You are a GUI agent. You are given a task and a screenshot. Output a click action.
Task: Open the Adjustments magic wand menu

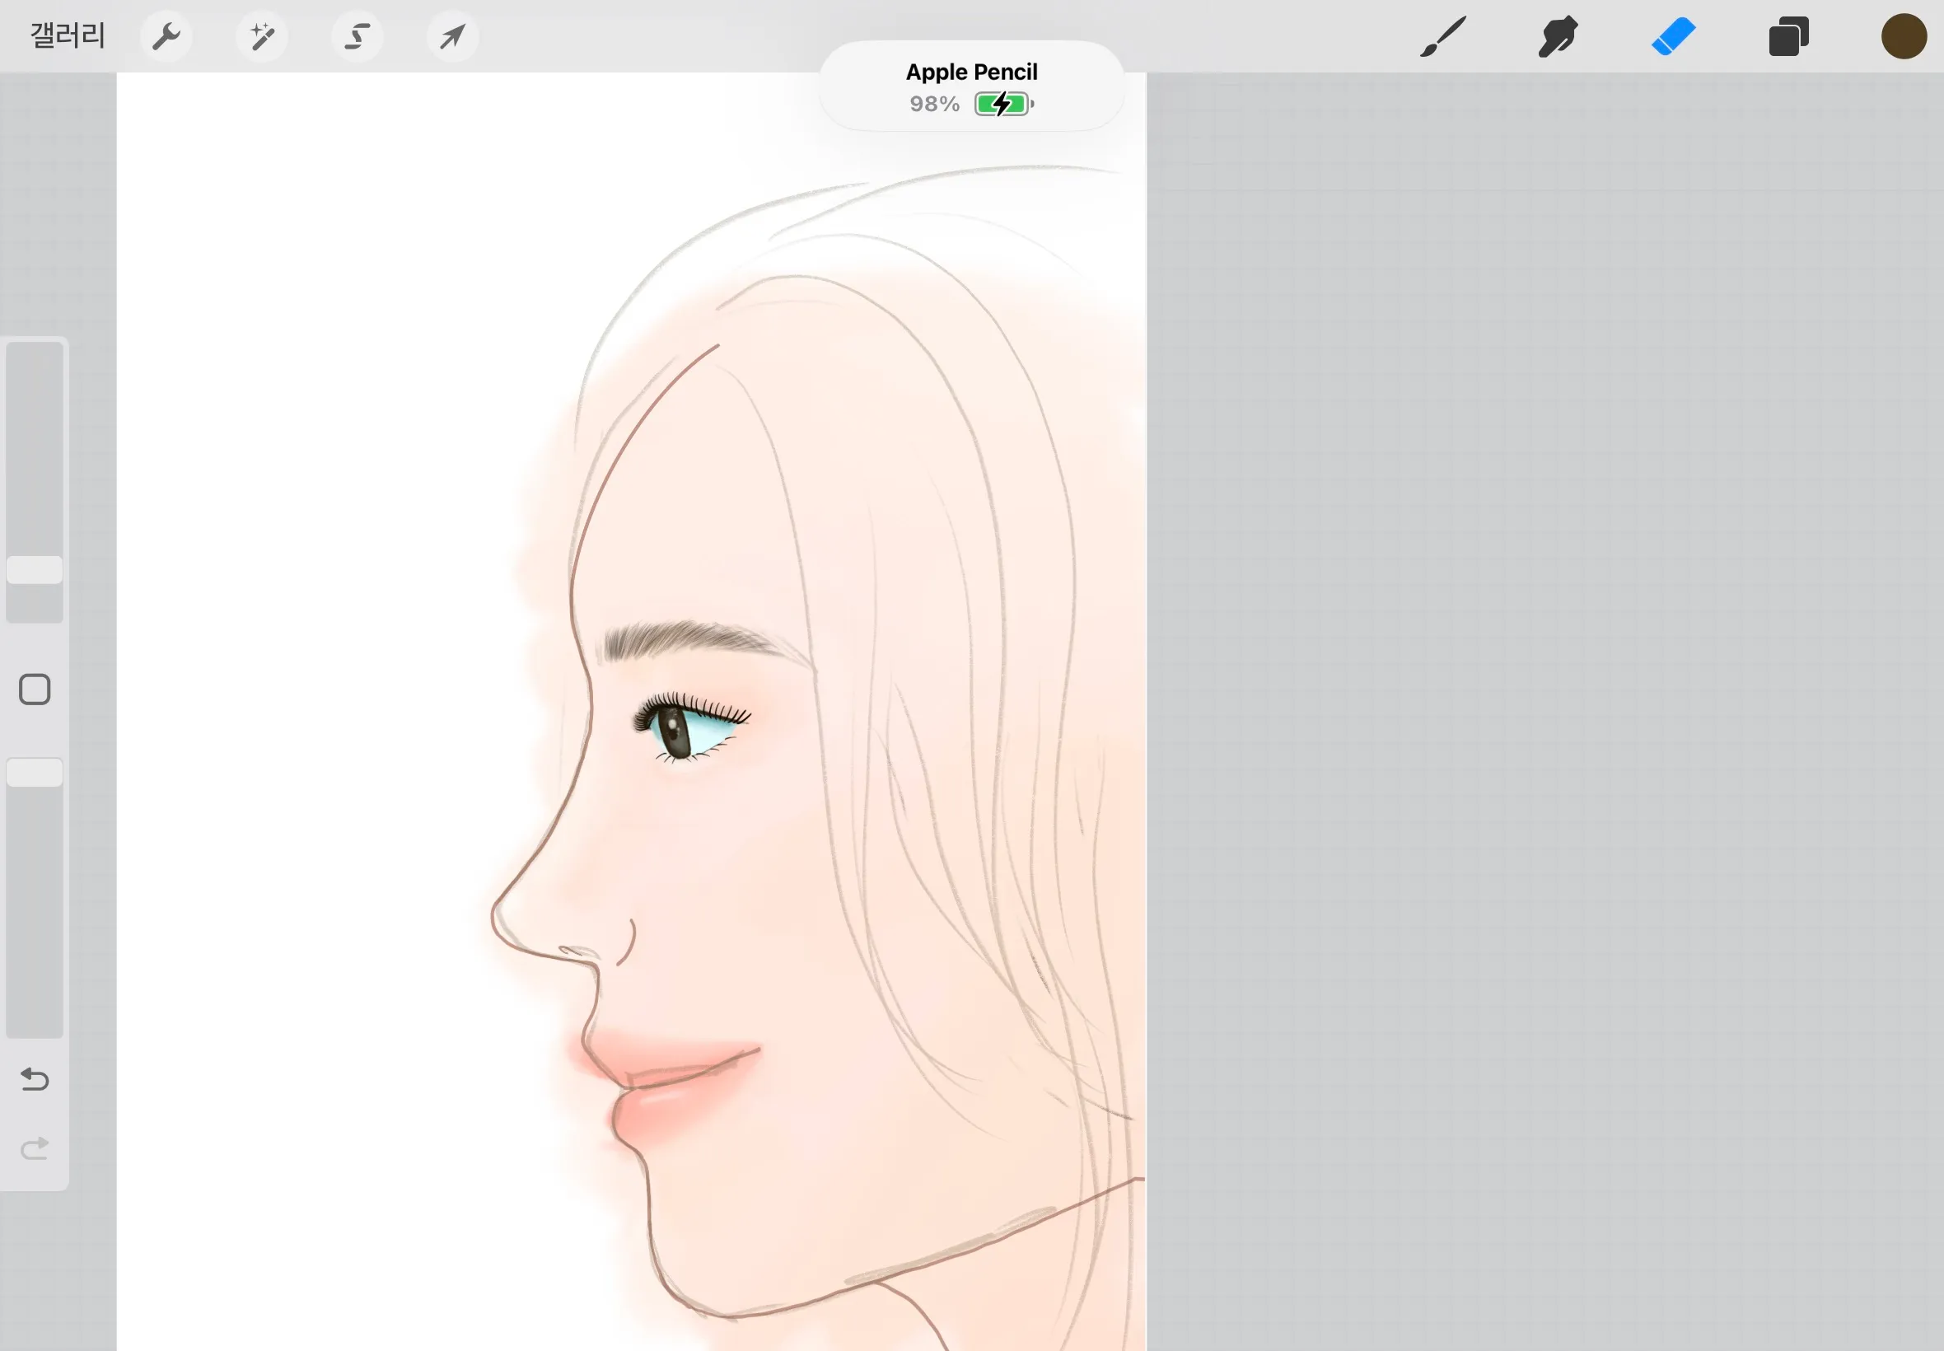261,36
